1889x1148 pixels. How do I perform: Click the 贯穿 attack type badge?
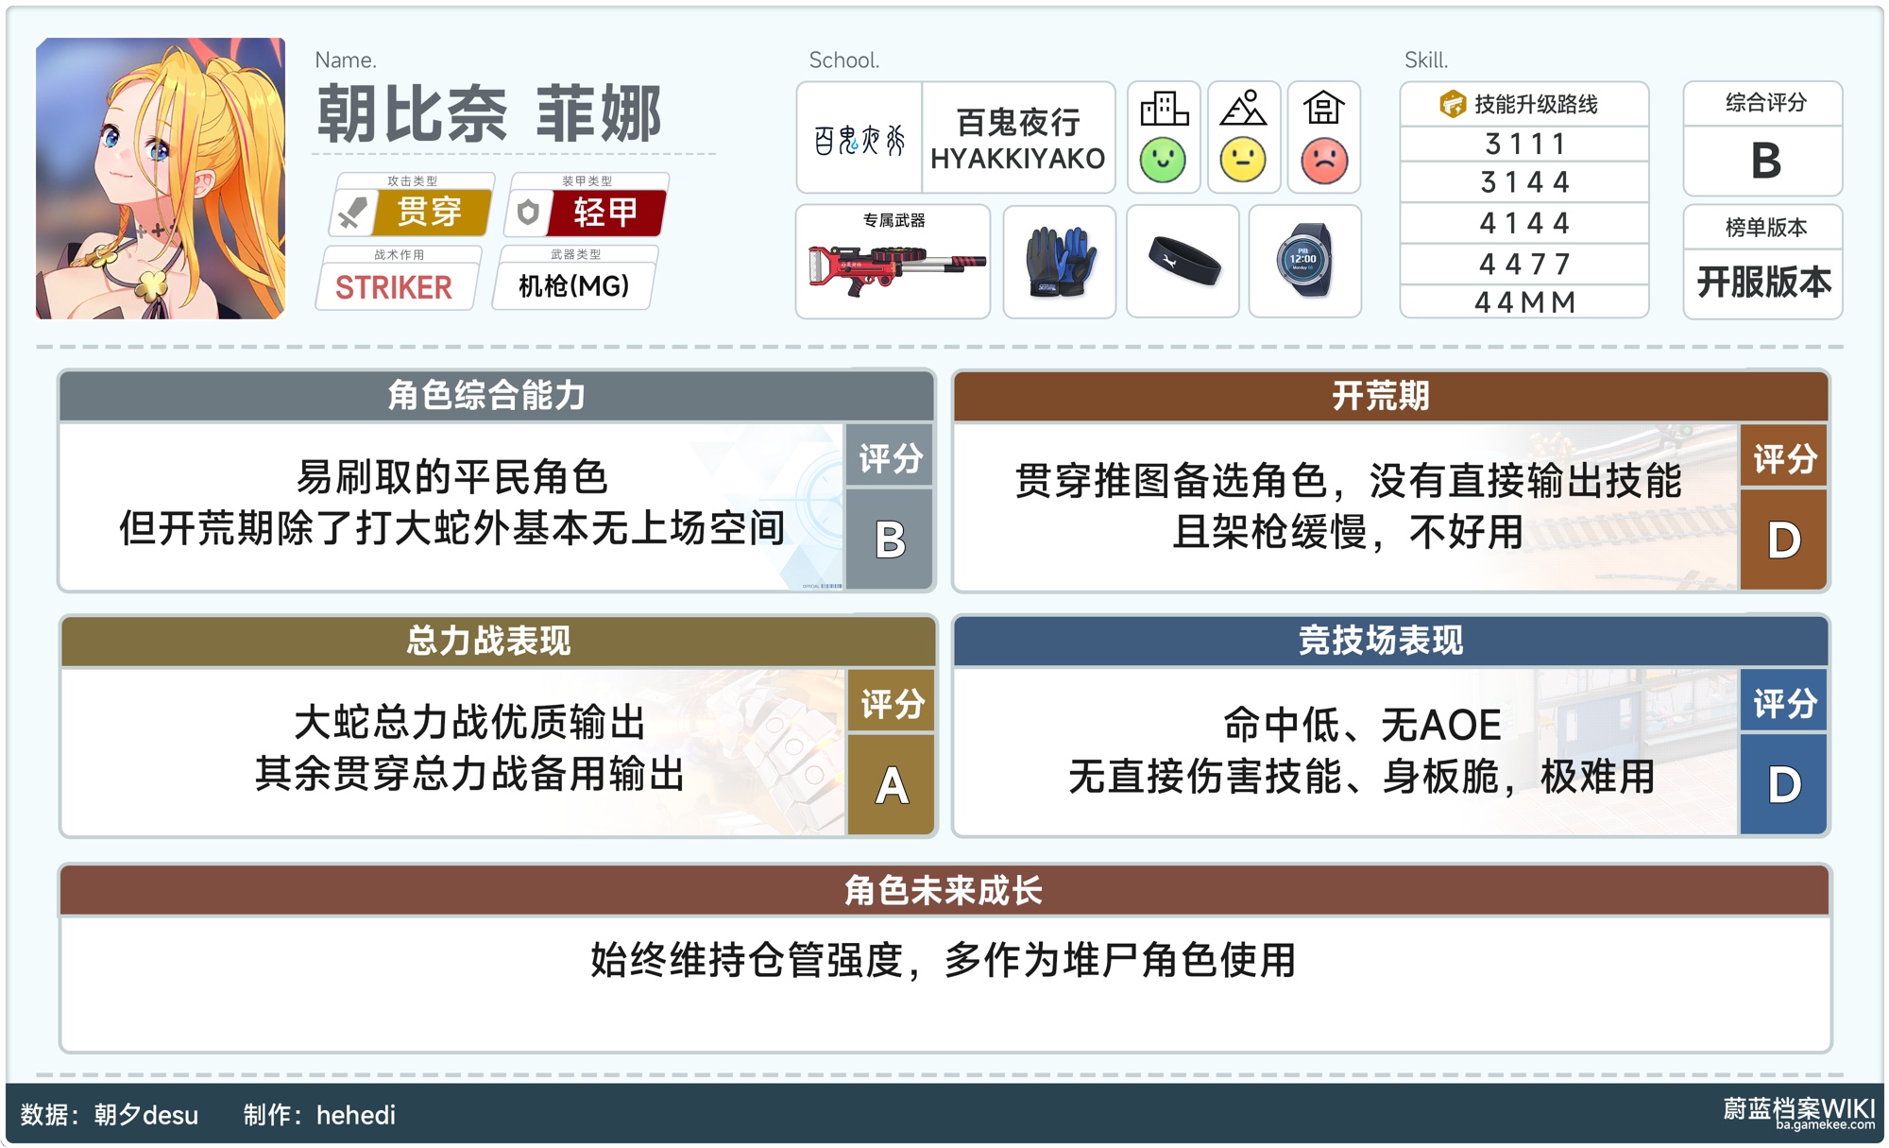[x=430, y=212]
